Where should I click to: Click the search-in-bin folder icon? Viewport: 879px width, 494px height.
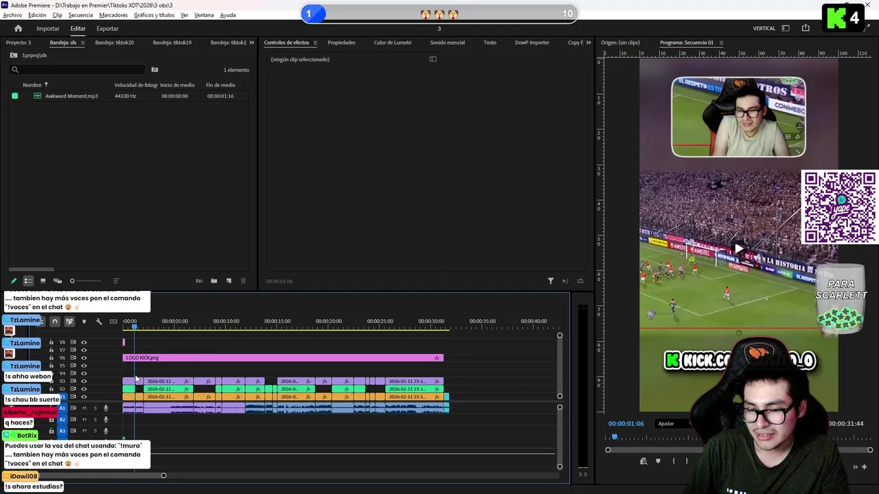tap(155, 69)
